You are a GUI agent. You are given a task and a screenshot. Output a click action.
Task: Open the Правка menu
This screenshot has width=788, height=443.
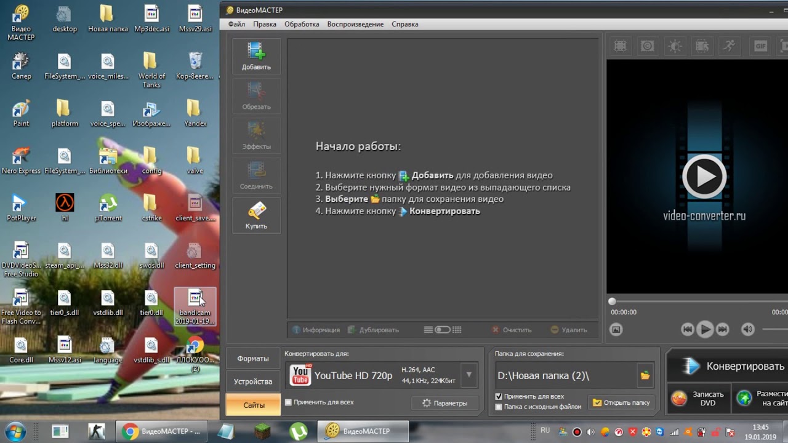coord(265,24)
